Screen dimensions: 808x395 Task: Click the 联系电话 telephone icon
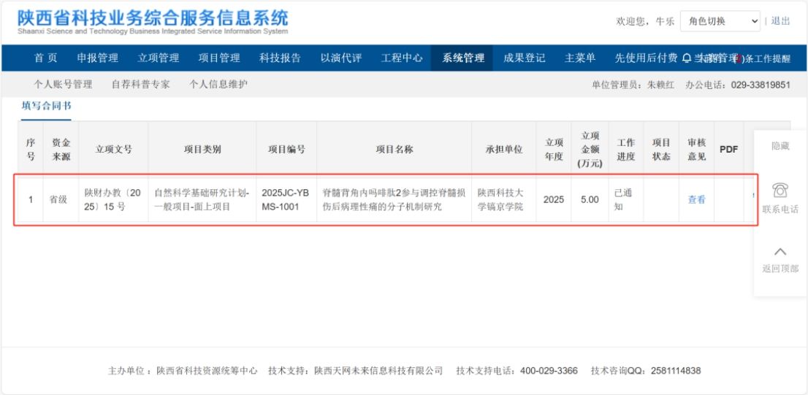coord(780,191)
